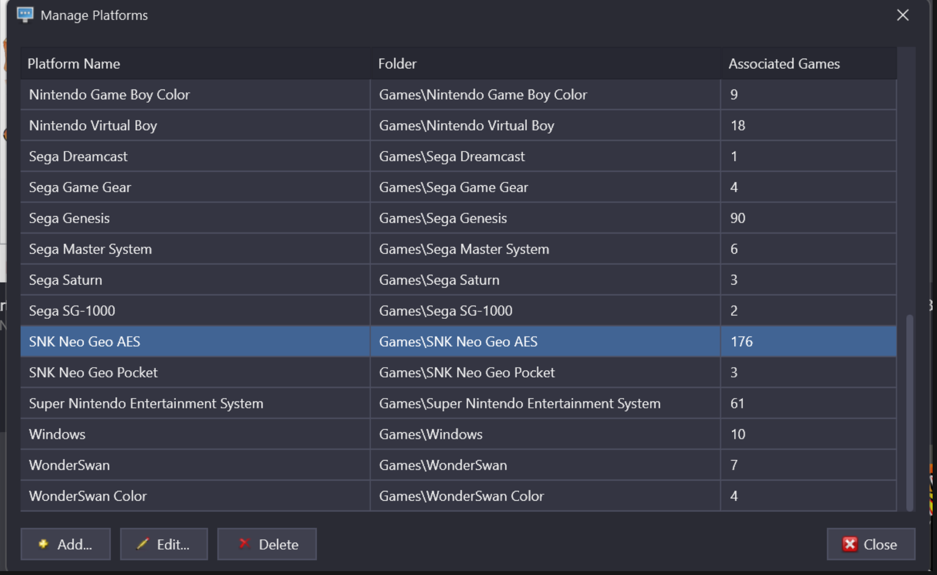
Task: Click the vertical scrollbar thumb in platform list
Action: click(x=910, y=413)
